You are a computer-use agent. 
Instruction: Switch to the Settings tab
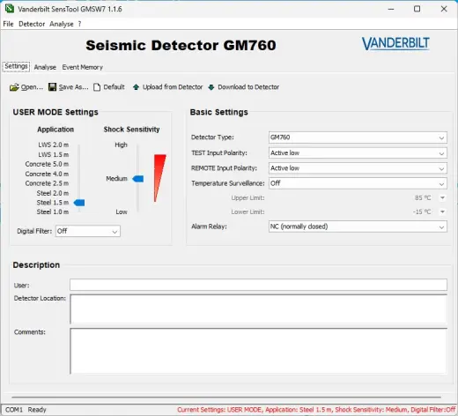click(16, 66)
